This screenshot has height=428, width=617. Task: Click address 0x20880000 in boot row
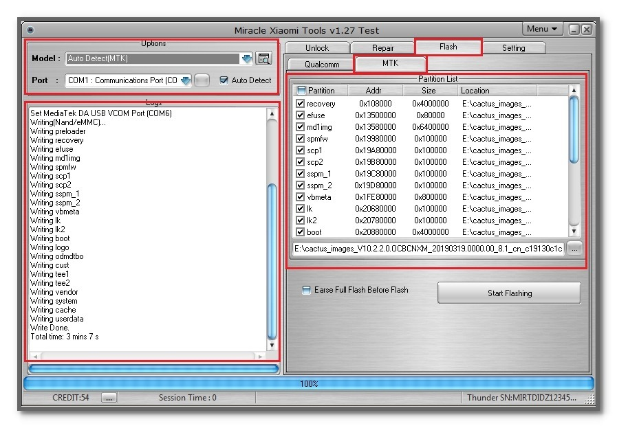click(x=376, y=232)
